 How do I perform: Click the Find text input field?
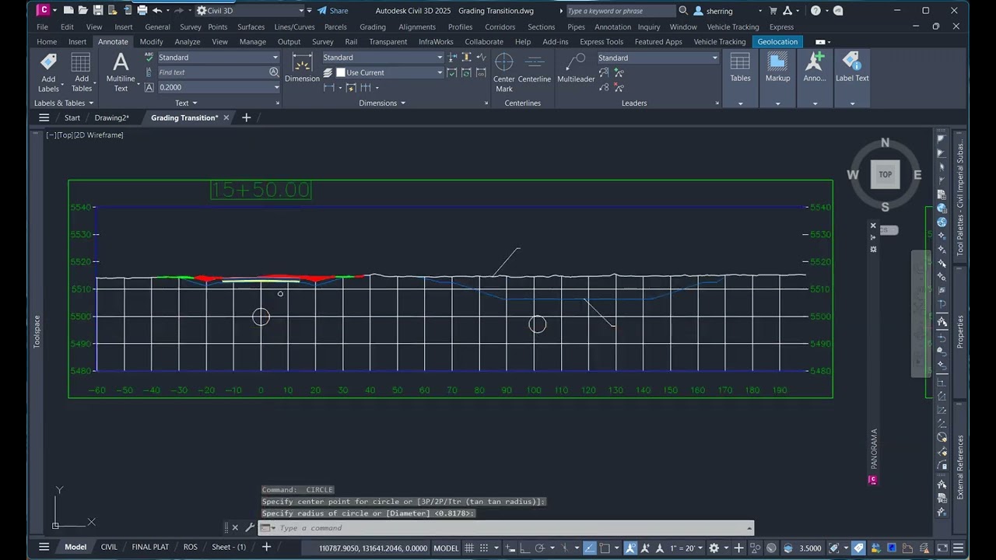coord(212,72)
